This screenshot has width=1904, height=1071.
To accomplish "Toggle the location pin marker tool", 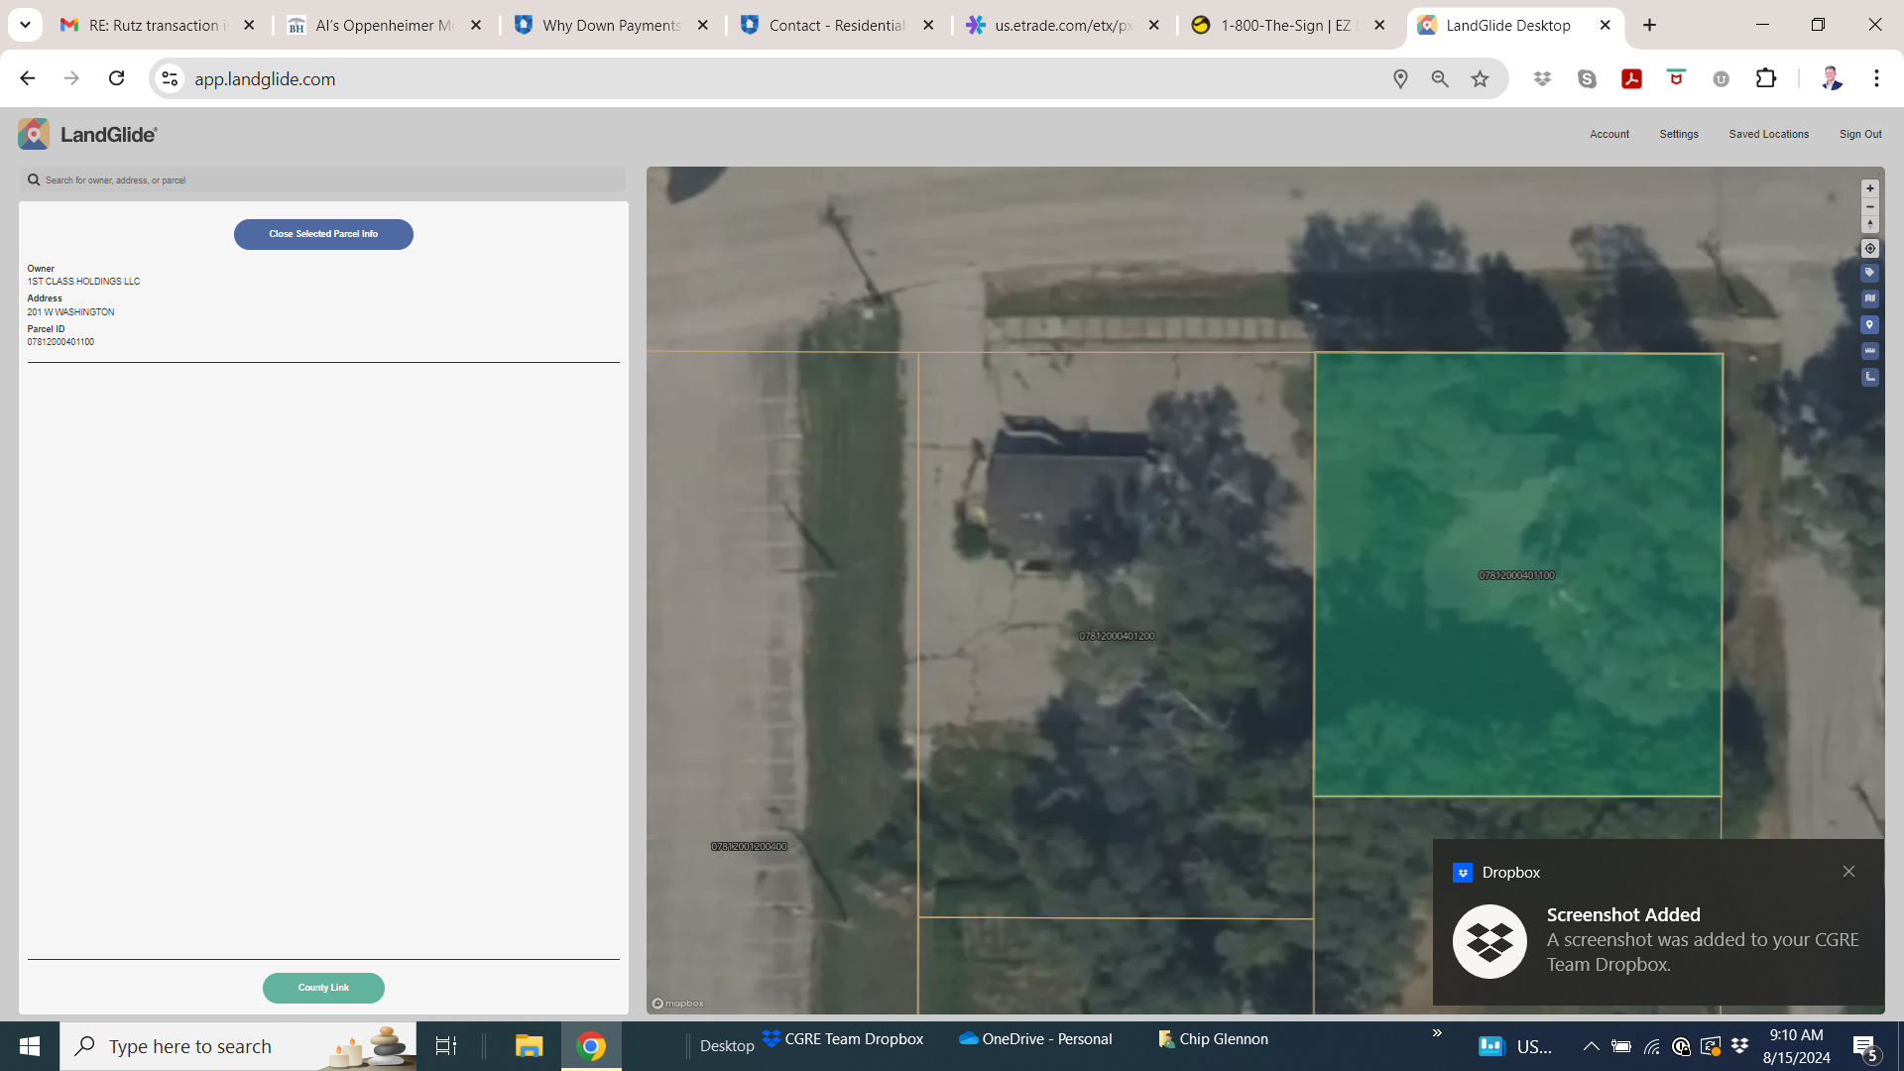I will 1869,325.
